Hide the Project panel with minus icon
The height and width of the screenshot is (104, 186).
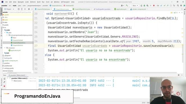[x=32, y=9]
